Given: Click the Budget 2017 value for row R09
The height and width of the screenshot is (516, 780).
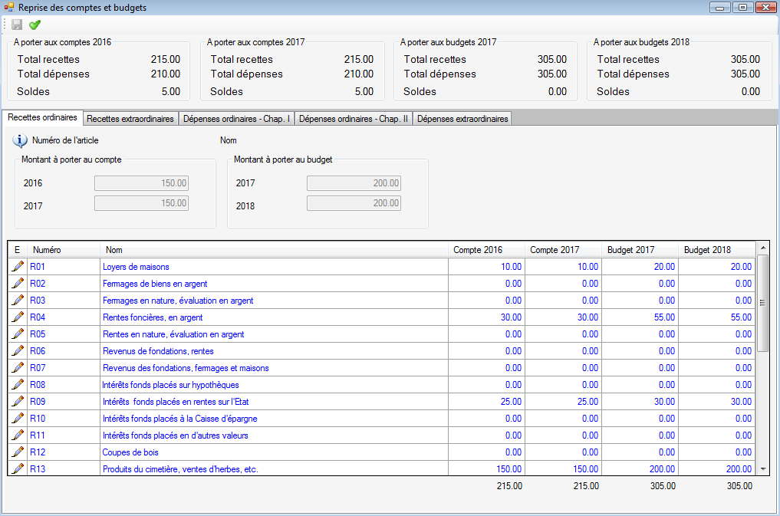Looking at the screenshot, I should [x=640, y=401].
